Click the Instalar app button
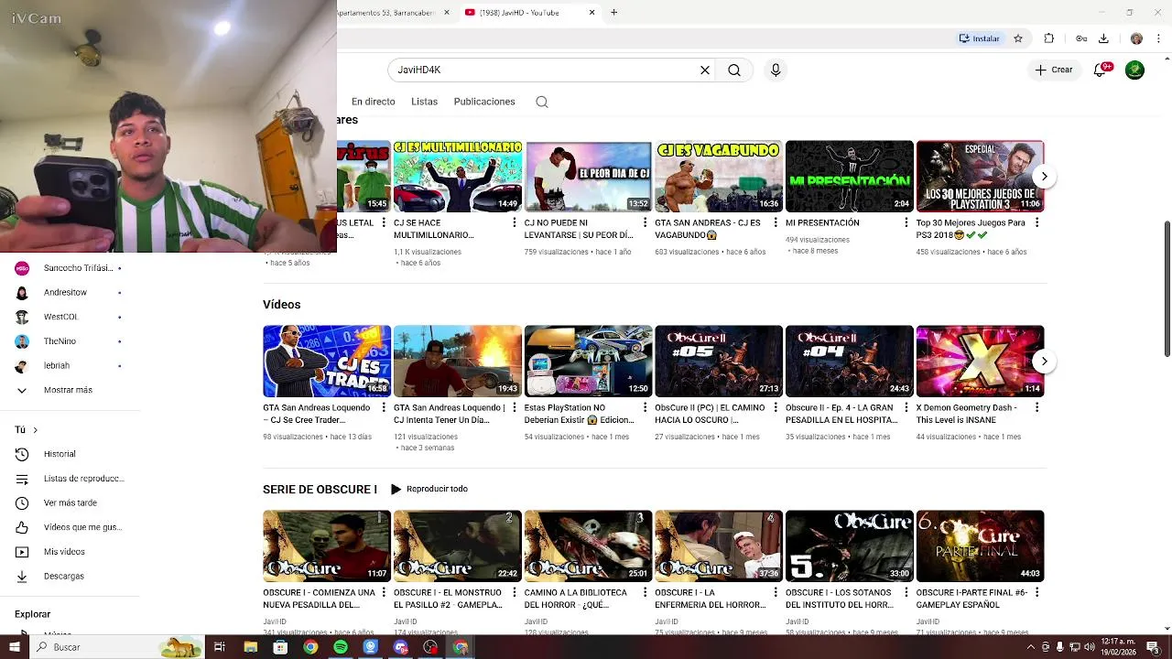 [x=980, y=38]
